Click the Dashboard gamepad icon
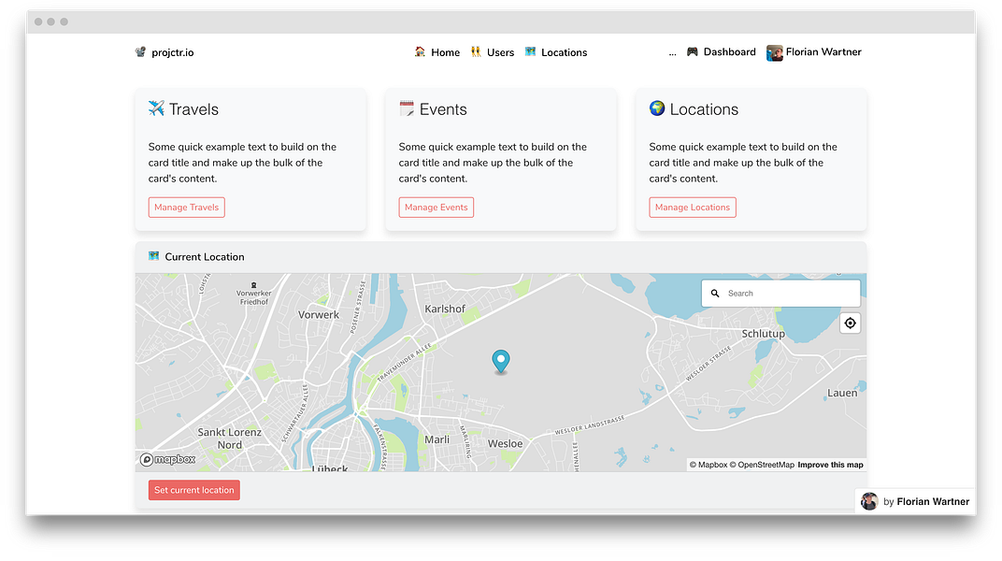1002x561 pixels. pos(691,51)
